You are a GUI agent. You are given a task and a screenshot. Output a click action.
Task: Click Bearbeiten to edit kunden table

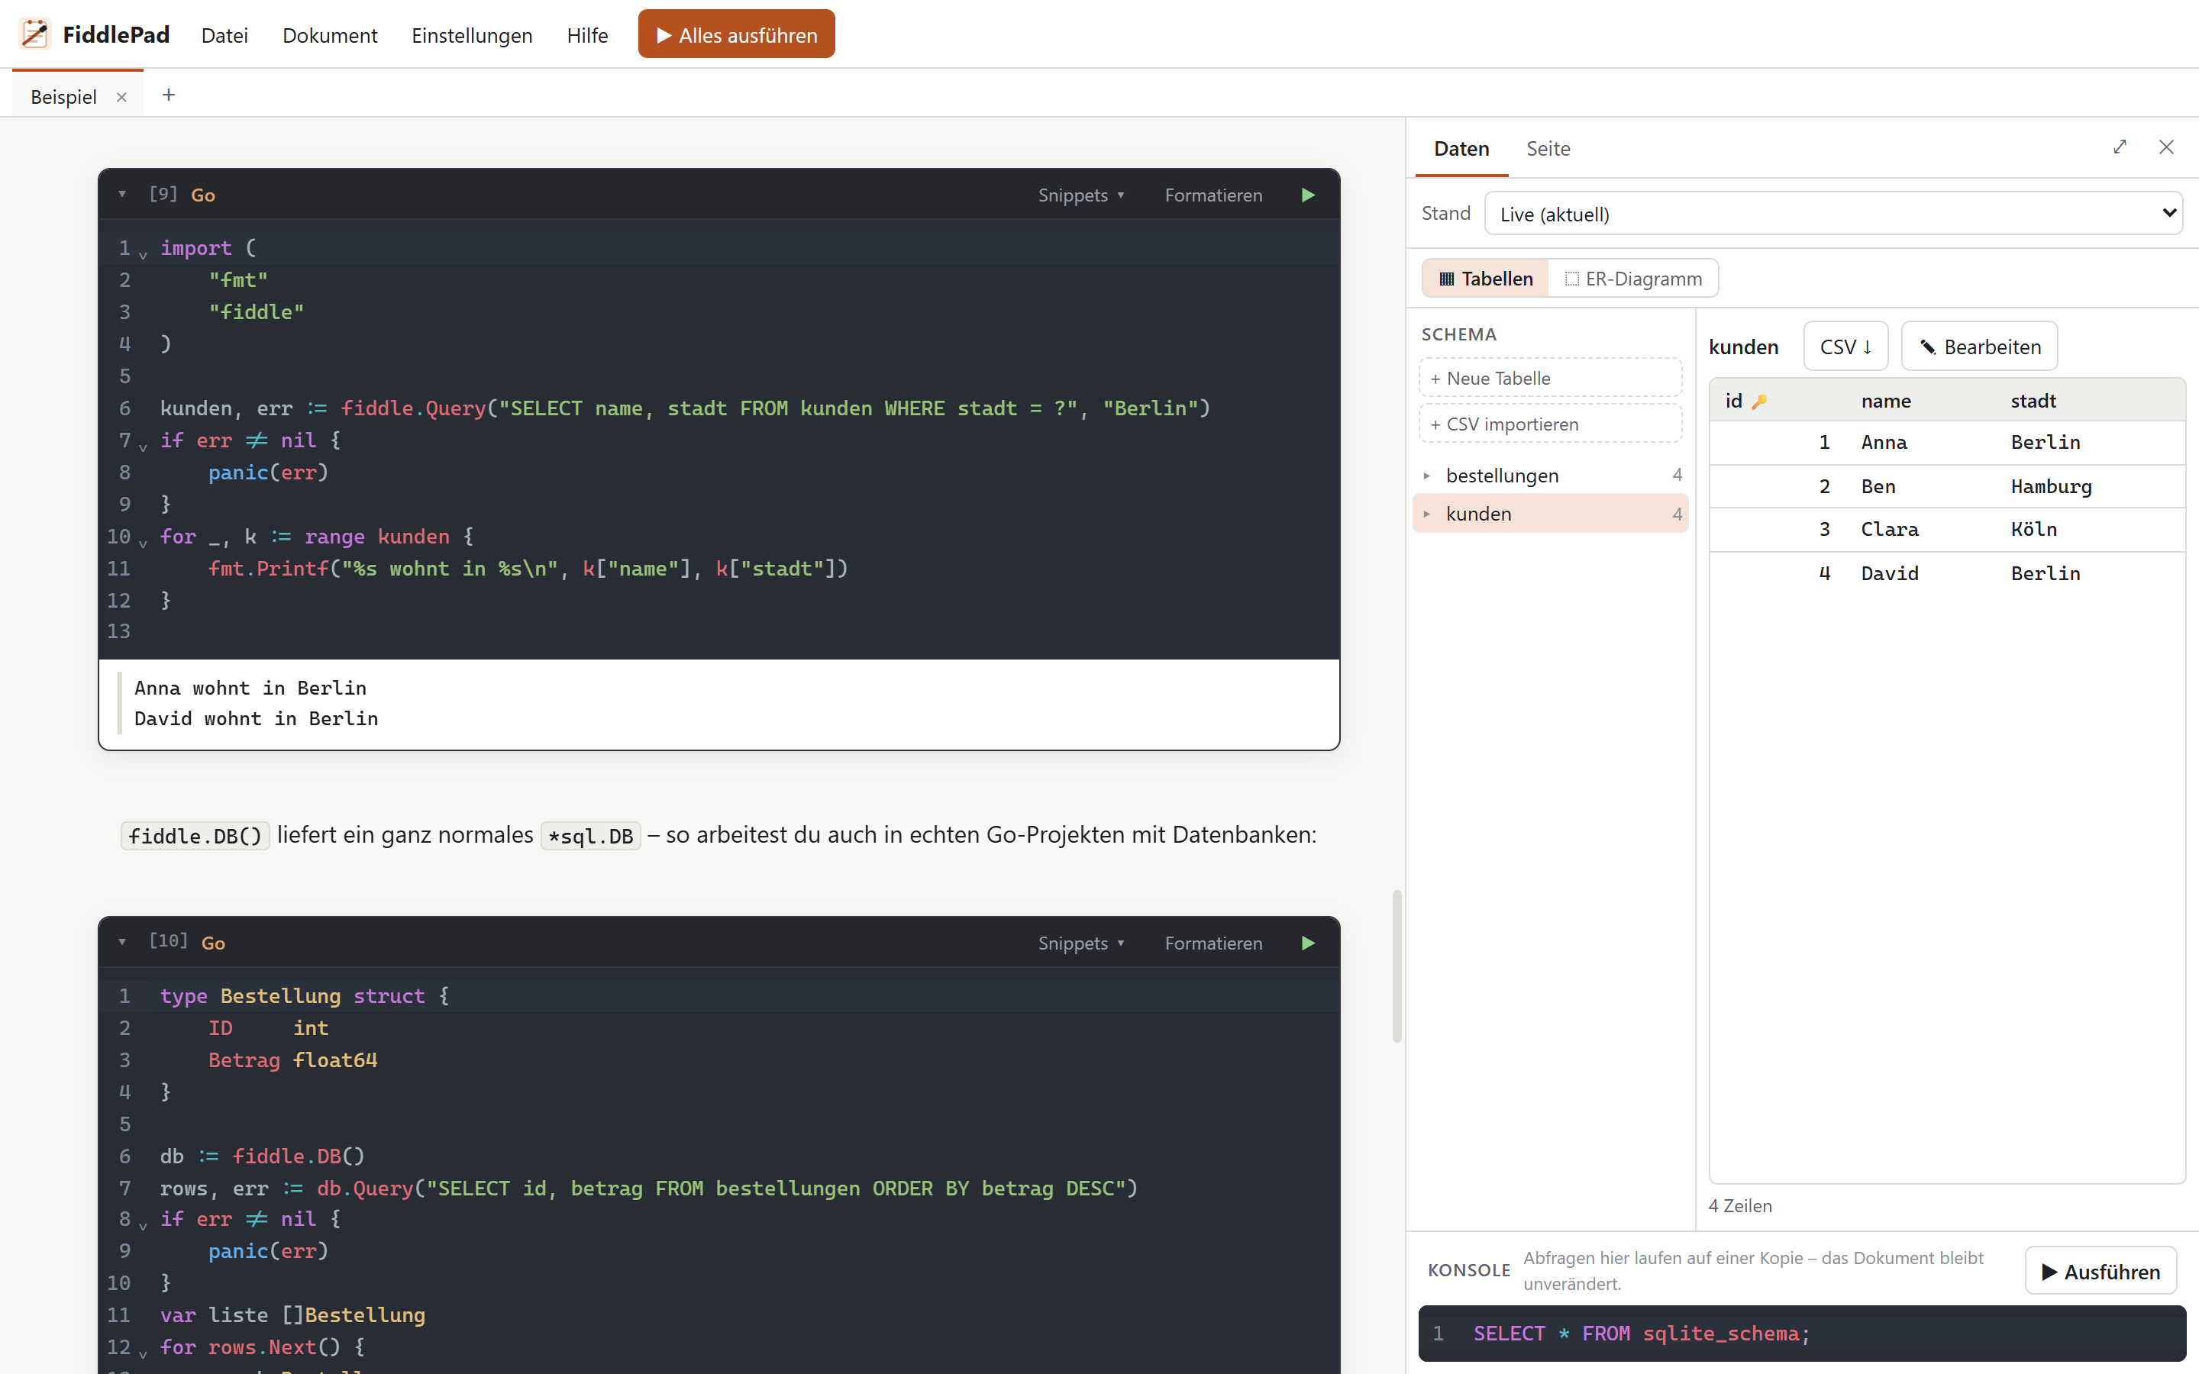point(1979,347)
